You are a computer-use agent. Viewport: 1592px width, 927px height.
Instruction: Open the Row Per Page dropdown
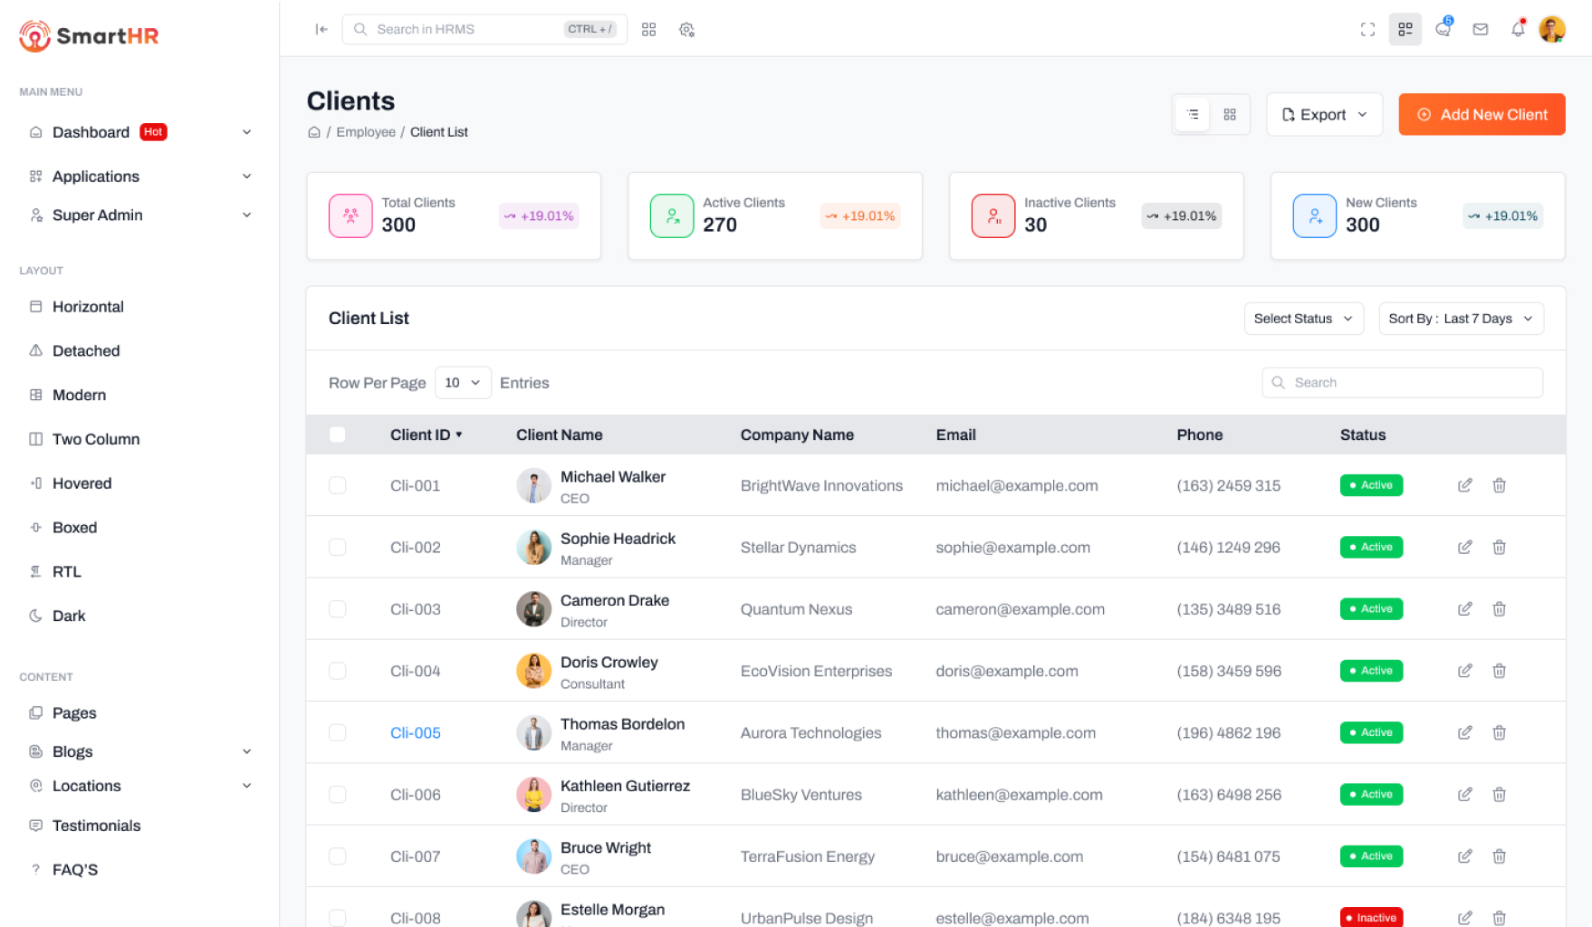[463, 383]
